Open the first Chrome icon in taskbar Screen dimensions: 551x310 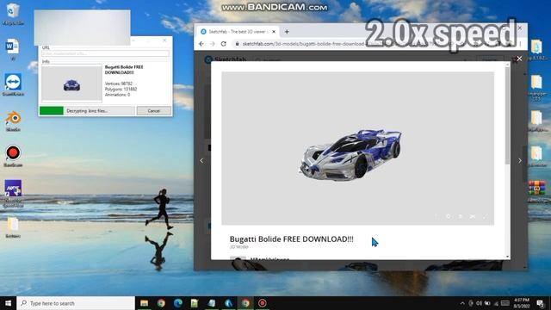[x=161, y=303]
